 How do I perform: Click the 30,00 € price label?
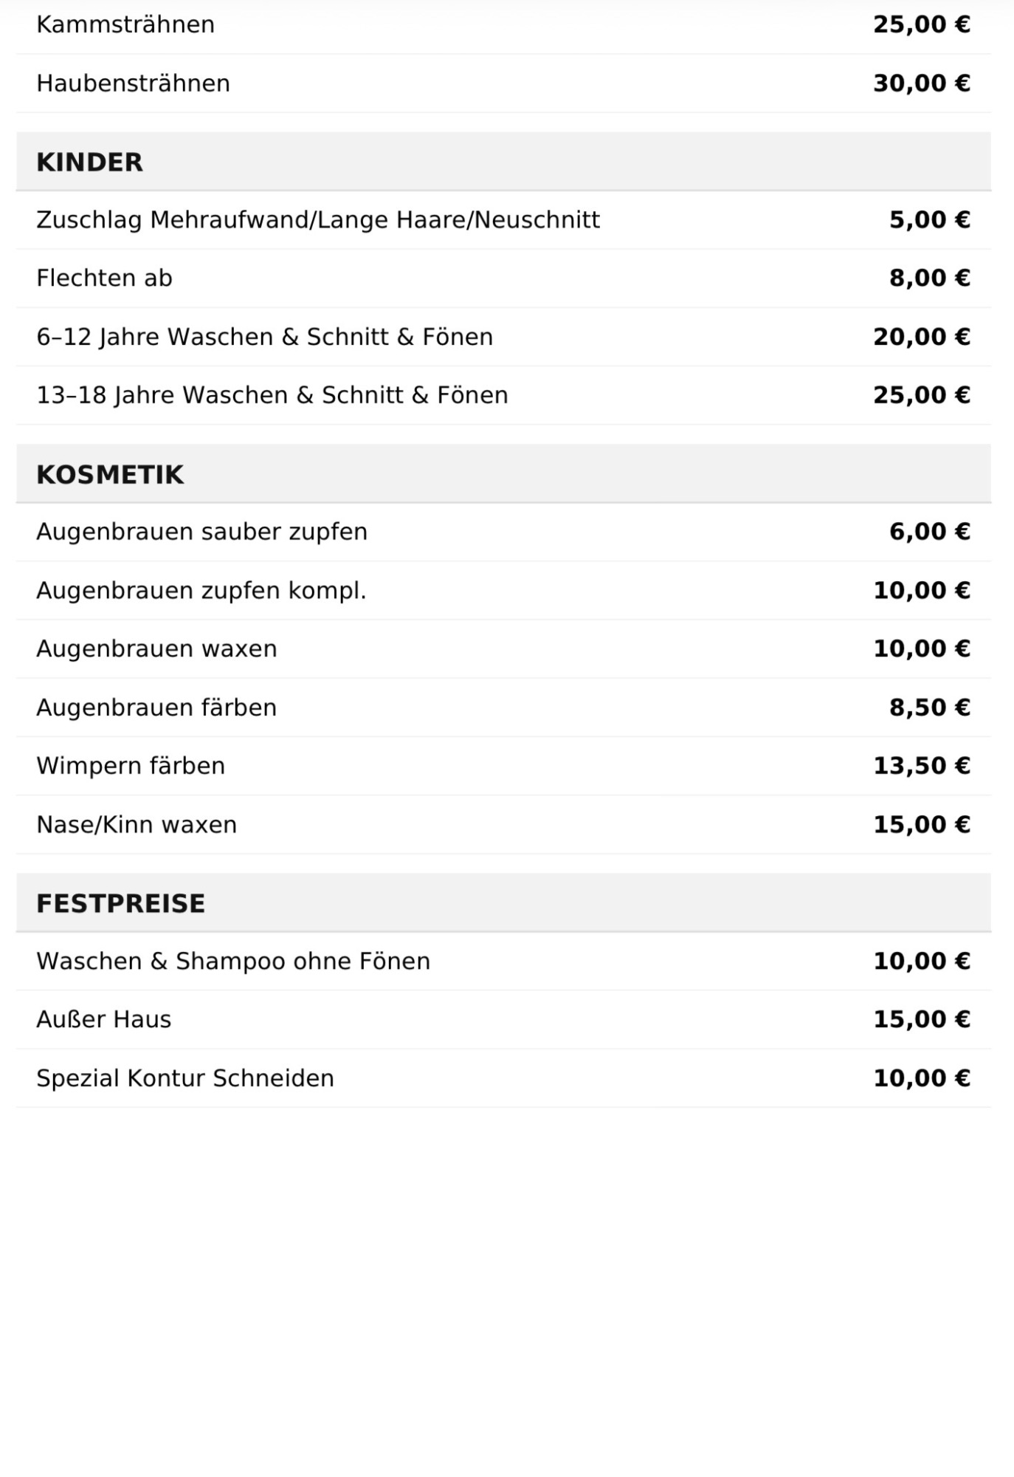click(921, 83)
